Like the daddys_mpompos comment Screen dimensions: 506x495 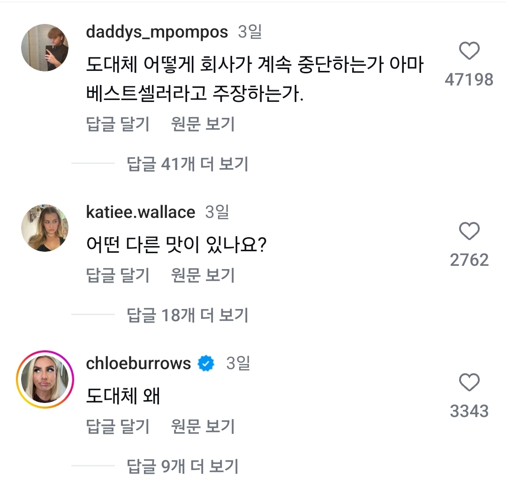(x=469, y=51)
